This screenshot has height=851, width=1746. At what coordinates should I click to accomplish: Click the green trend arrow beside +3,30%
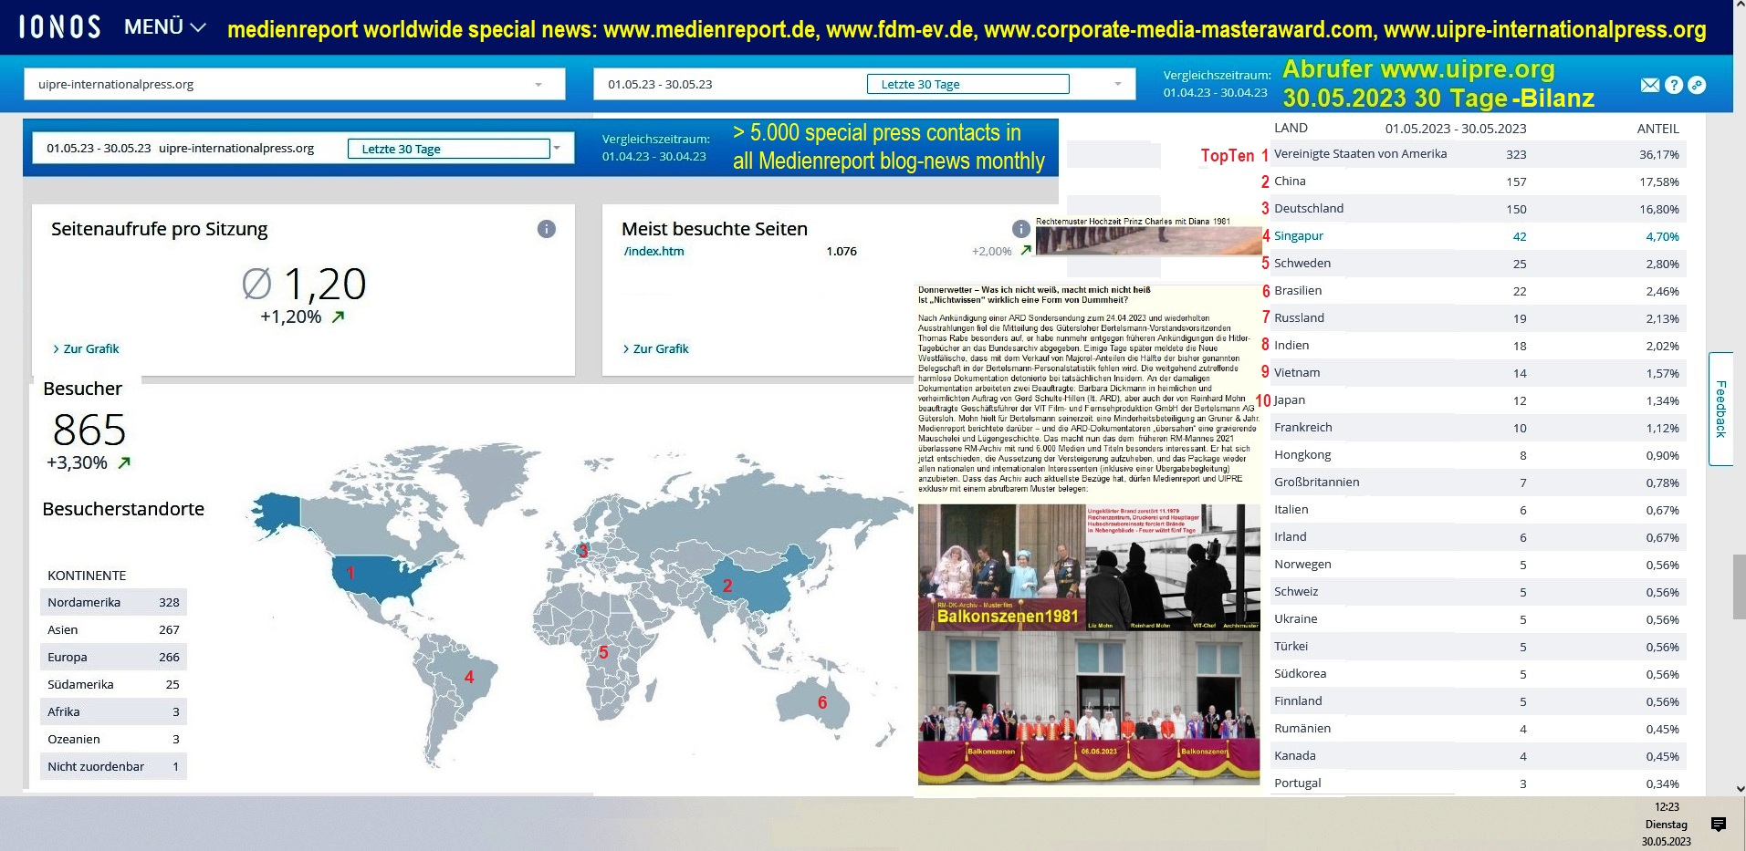(125, 462)
